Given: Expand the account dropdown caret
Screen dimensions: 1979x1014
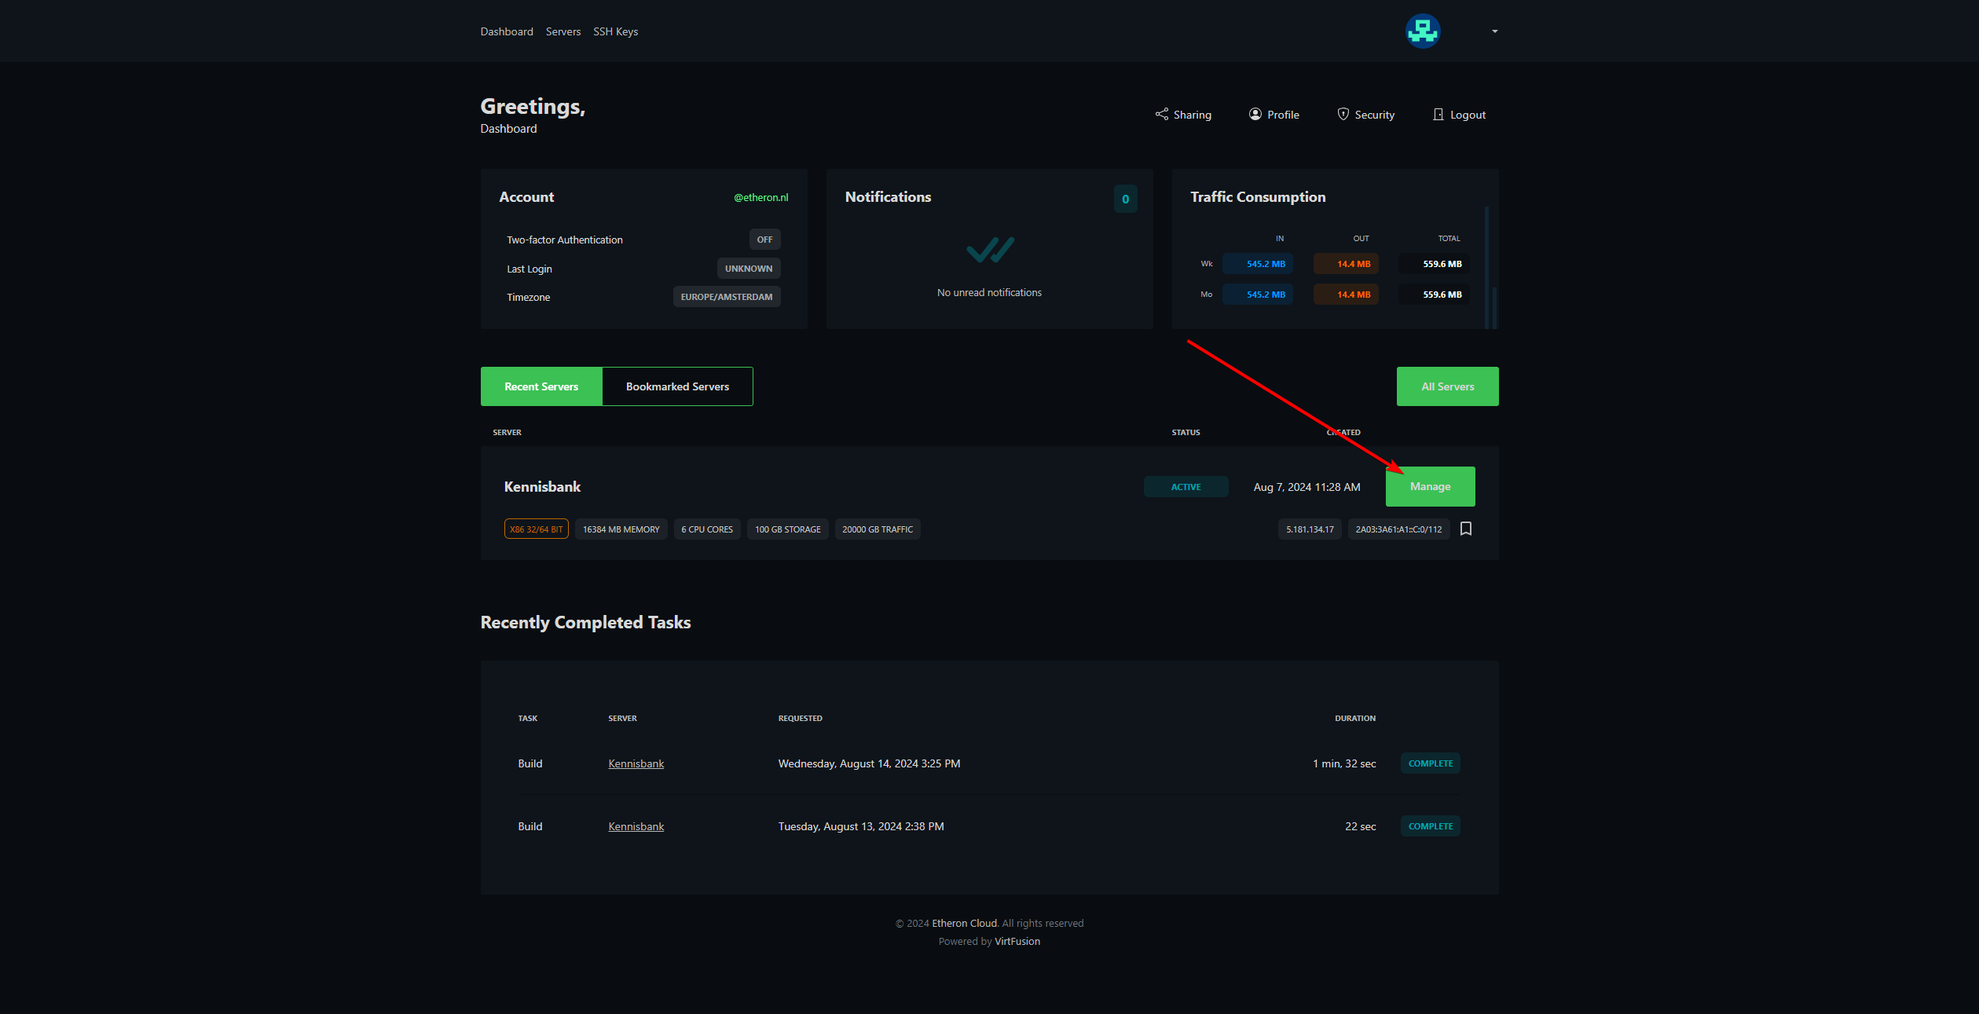Looking at the screenshot, I should [x=1494, y=31].
